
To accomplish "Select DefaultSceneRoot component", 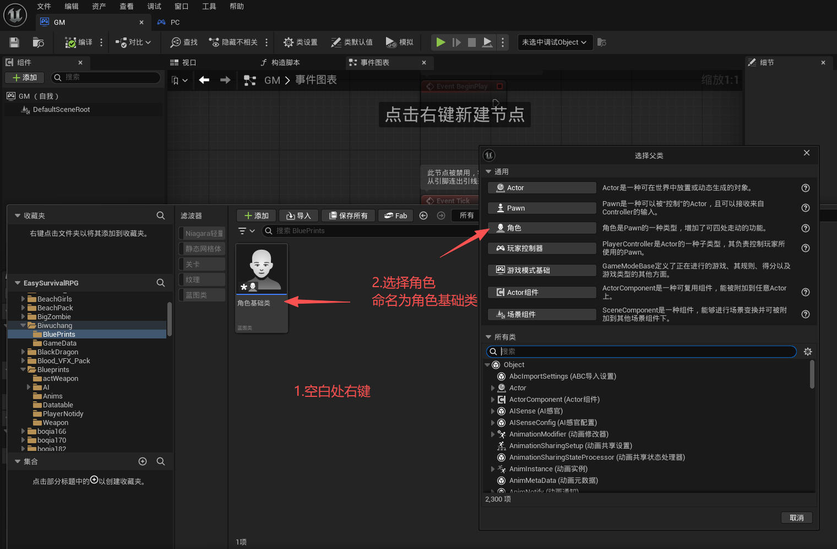I will pos(61,110).
